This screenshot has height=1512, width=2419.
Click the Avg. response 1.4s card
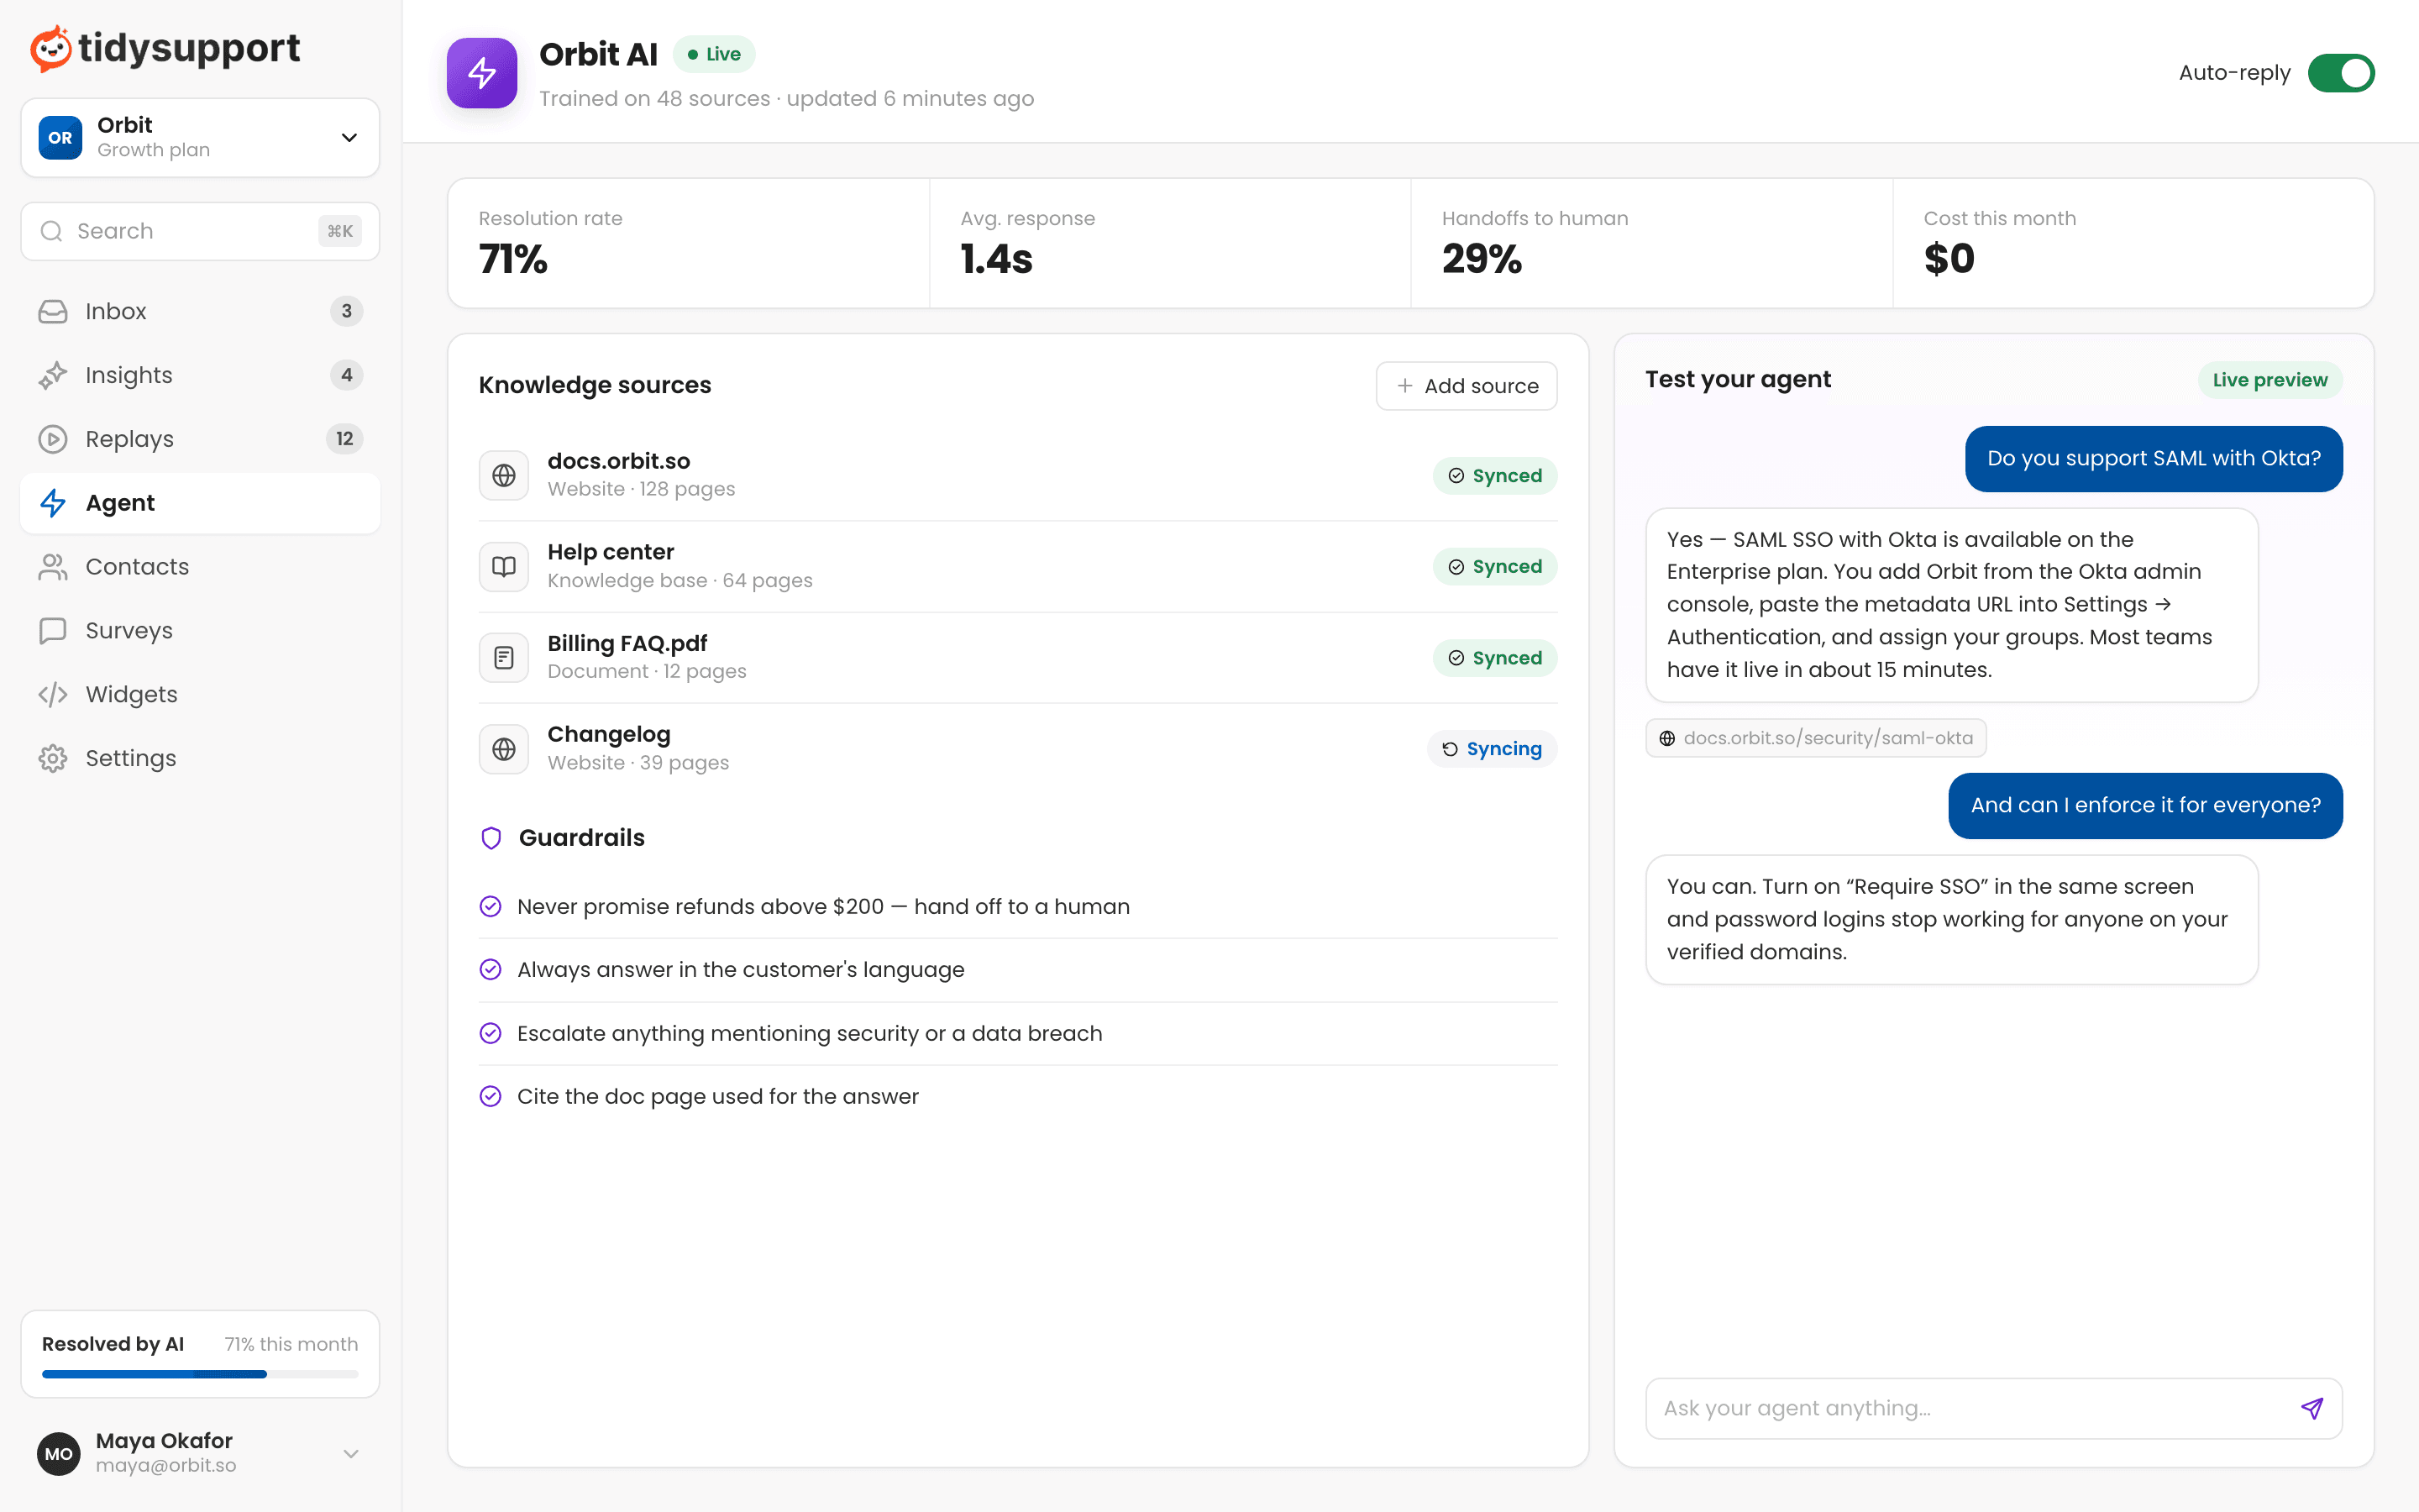[1169, 243]
